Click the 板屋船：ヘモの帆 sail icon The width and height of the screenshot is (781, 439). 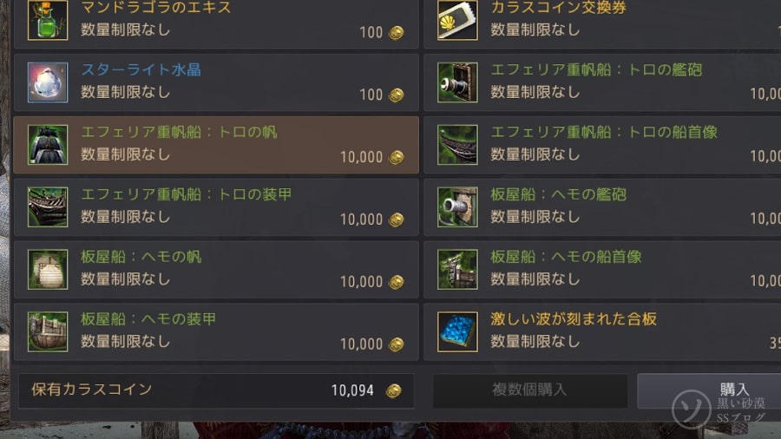(48, 269)
